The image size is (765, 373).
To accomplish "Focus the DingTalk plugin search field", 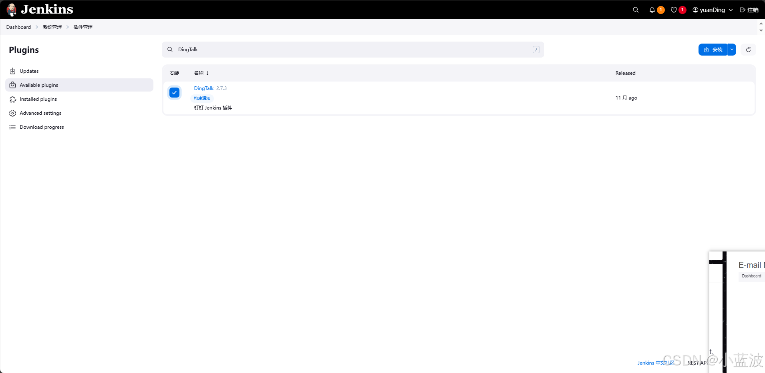I will pyautogui.click(x=353, y=50).
